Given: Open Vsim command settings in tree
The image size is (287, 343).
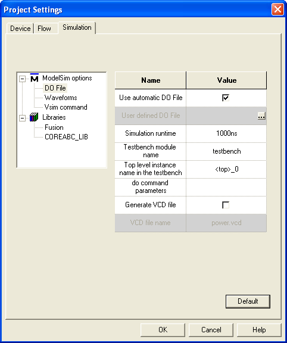Looking at the screenshot, I should click(x=66, y=107).
